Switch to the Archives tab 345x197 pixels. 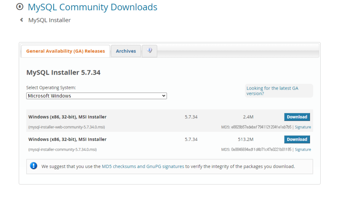[x=126, y=51]
